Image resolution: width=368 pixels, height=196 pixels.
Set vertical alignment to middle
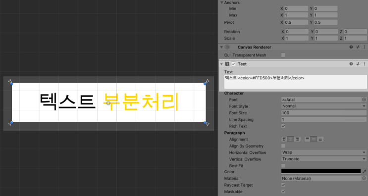click(x=314, y=139)
